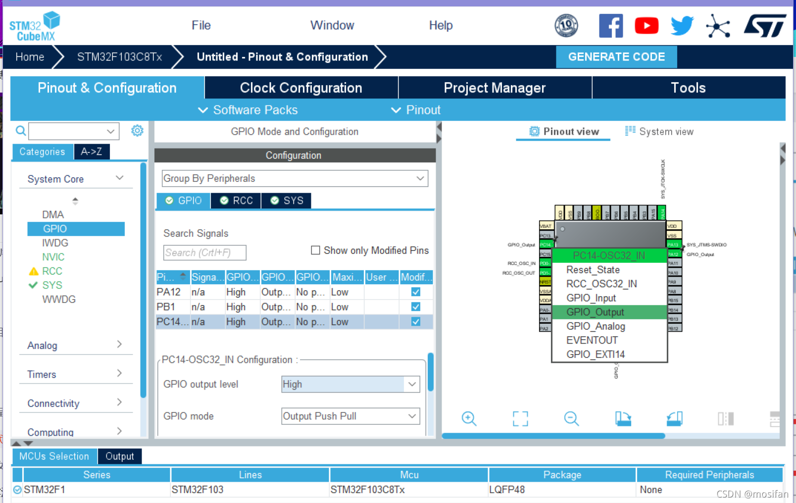The width and height of the screenshot is (796, 503).
Task: Toggle the split/flip view icon
Action: [x=726, y=419]
